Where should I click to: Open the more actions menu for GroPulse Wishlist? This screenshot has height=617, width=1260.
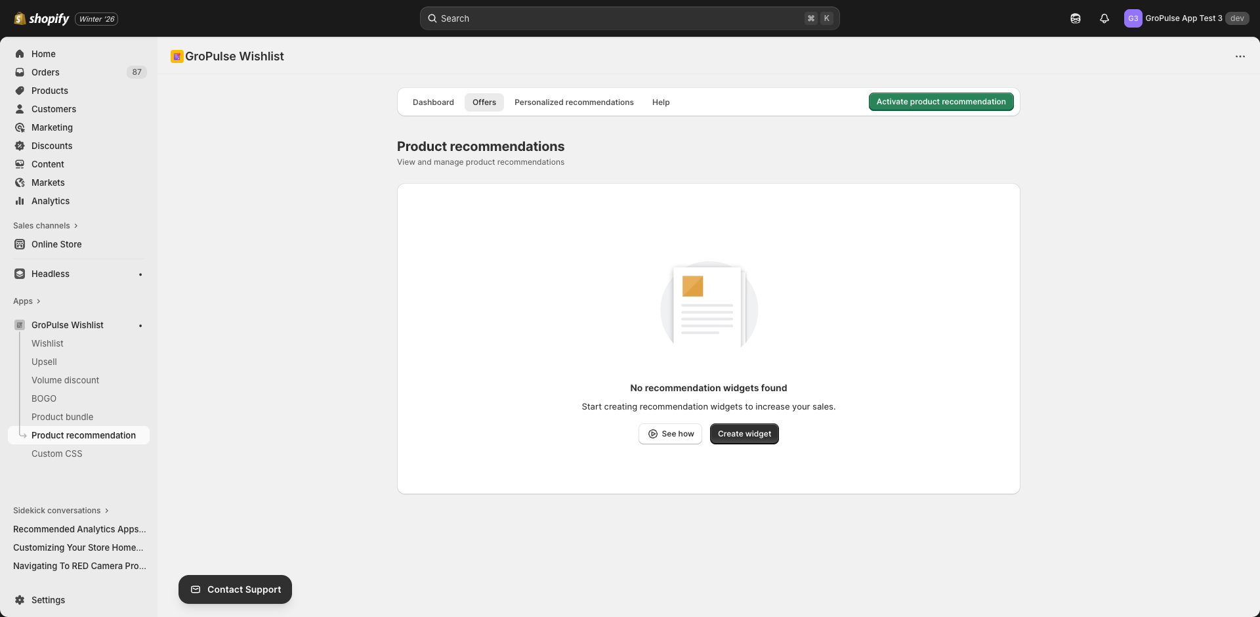(x=1240, y=56)
